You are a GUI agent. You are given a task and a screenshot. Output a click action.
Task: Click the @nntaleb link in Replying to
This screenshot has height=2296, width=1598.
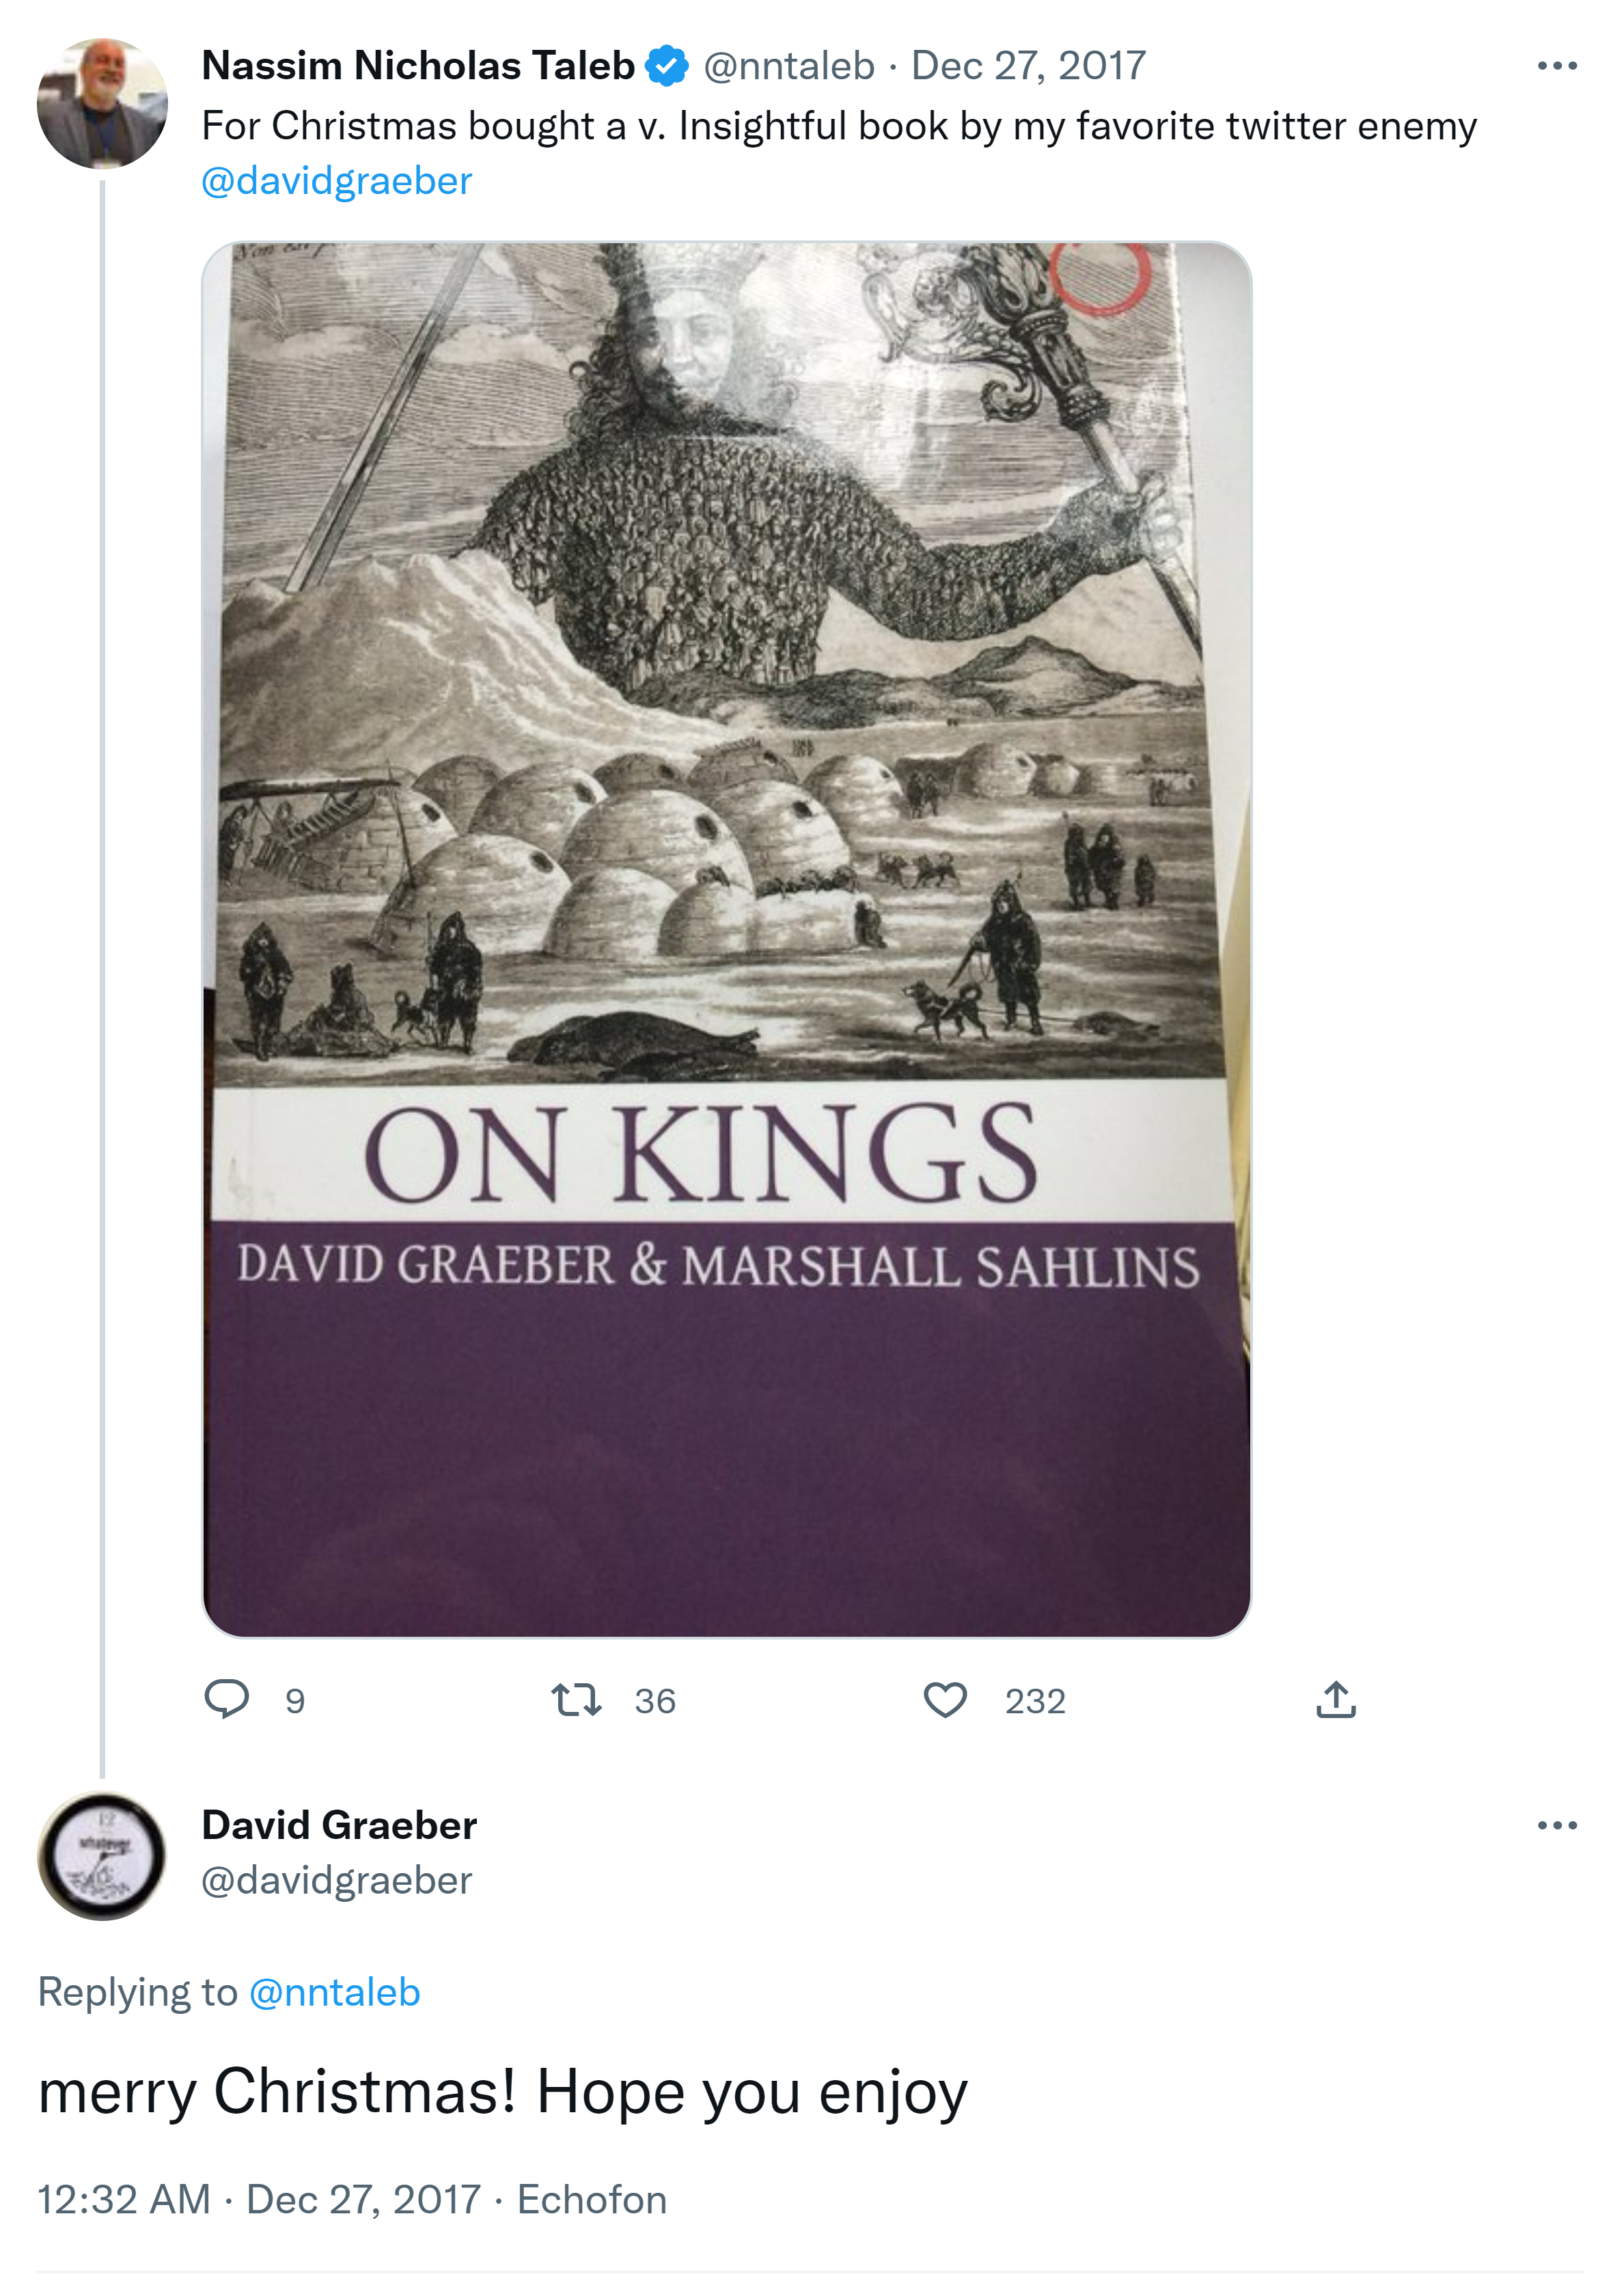[x=334, y=1992]
